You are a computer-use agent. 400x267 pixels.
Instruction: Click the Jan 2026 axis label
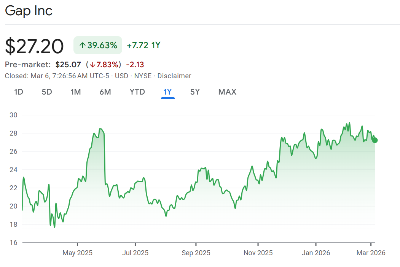click(316, 253)
